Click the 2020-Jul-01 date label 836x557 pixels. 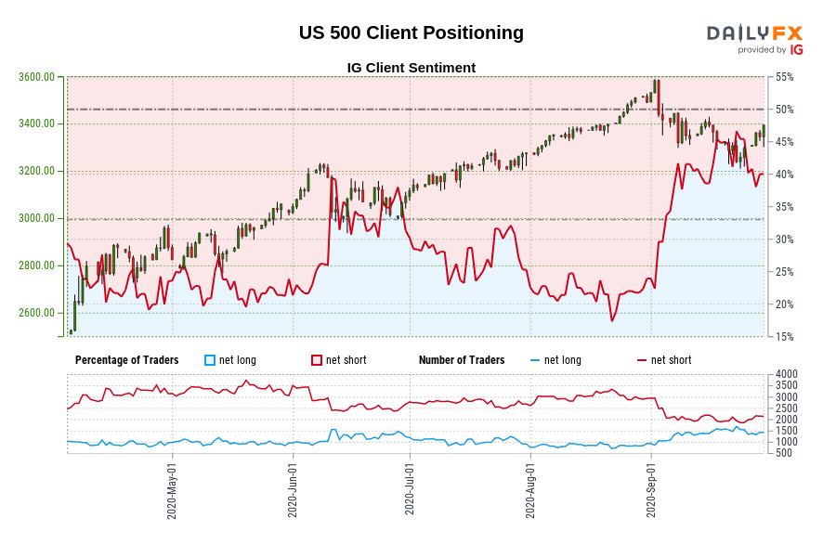409,489
